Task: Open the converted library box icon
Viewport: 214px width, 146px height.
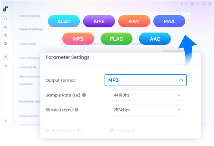Action: tap(6, 35)
